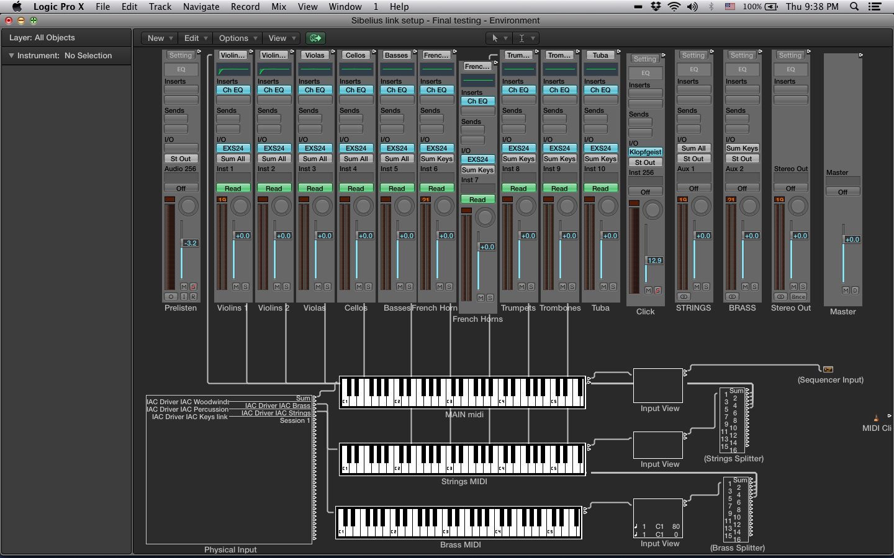The height and width of the screenshot is (558, 894).
Task: Mute the Violas channel
Action: (318, 287)
